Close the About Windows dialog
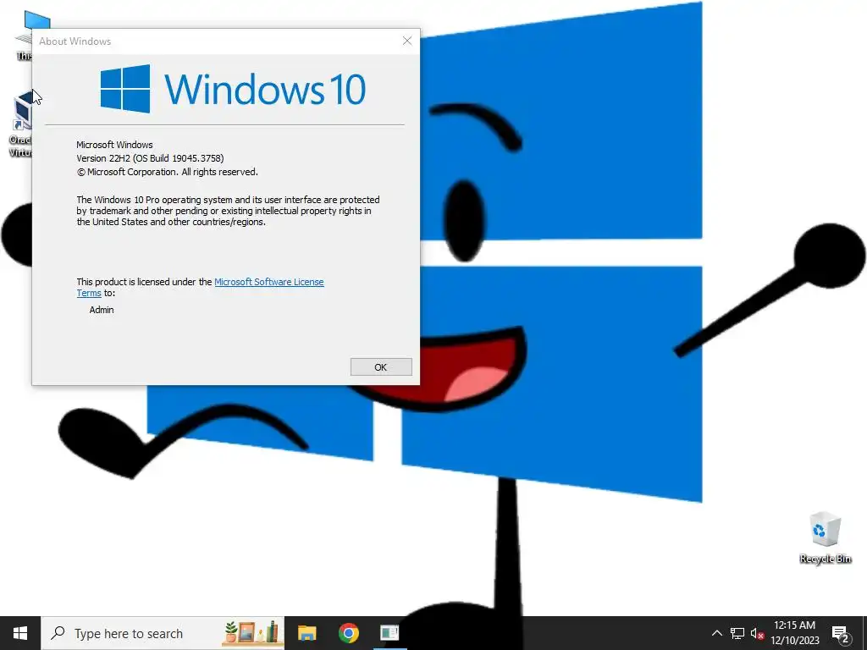 [407, 41]
